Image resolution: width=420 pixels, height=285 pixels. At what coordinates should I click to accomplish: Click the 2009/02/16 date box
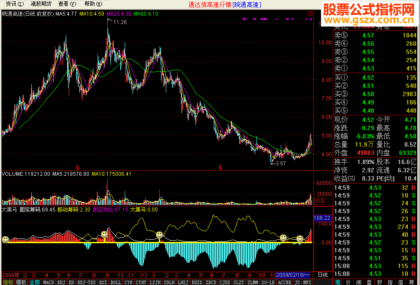(x=293, y=275)
